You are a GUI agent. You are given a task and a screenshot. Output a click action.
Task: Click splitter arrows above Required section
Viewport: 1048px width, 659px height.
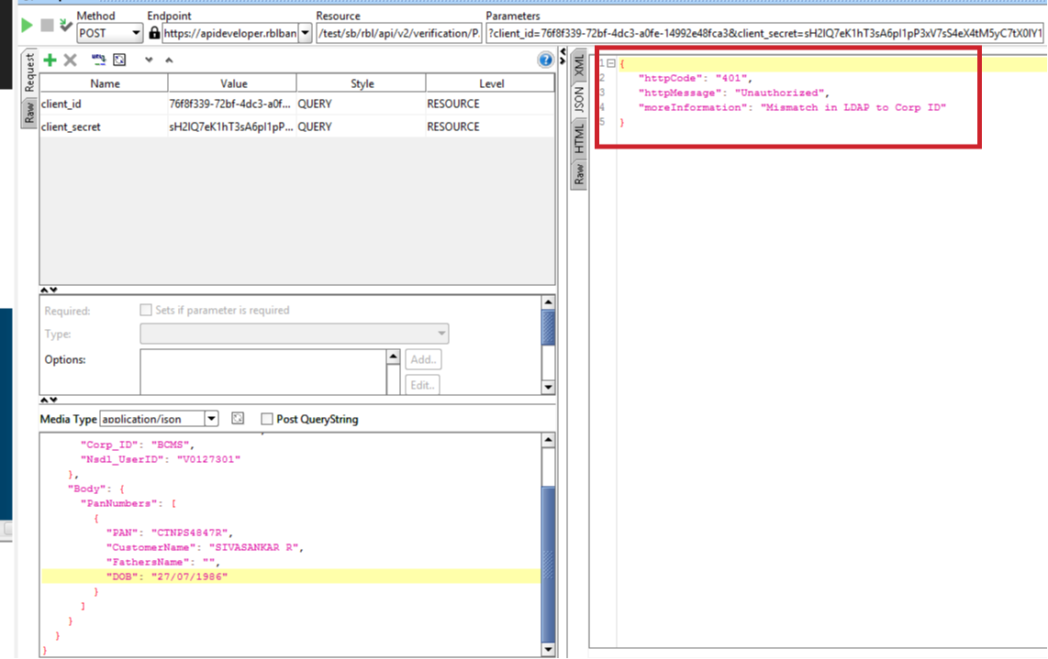pos(49,290)
